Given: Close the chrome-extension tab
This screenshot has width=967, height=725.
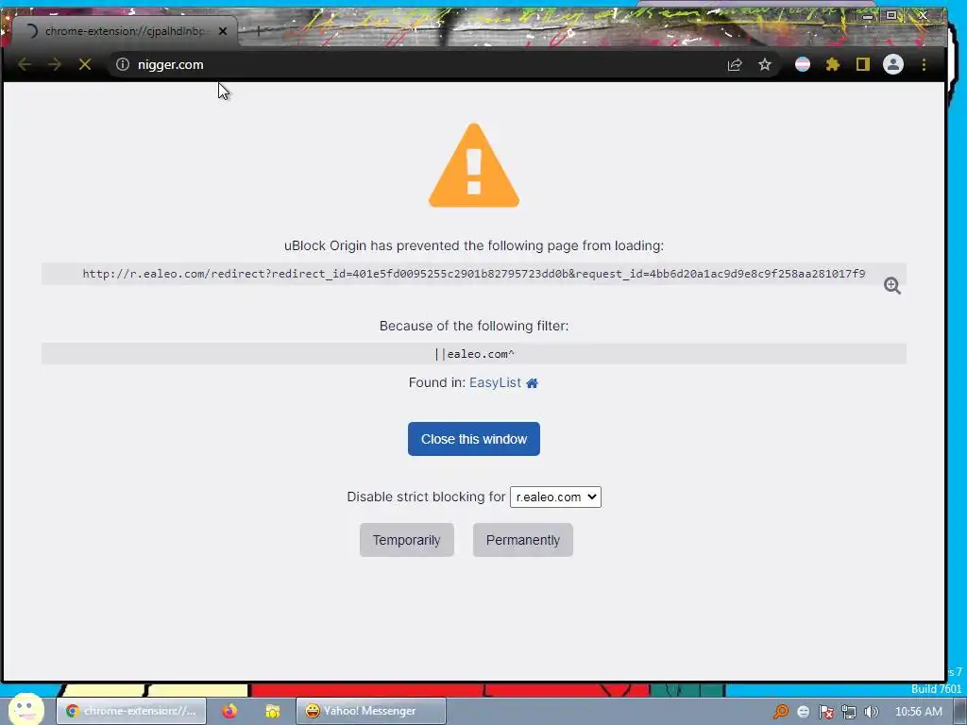Looking at the screenshot, I should (223, 31).
